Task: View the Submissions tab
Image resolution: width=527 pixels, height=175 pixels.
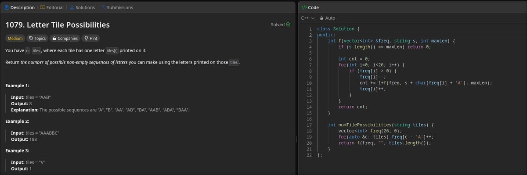Action: 117,7
